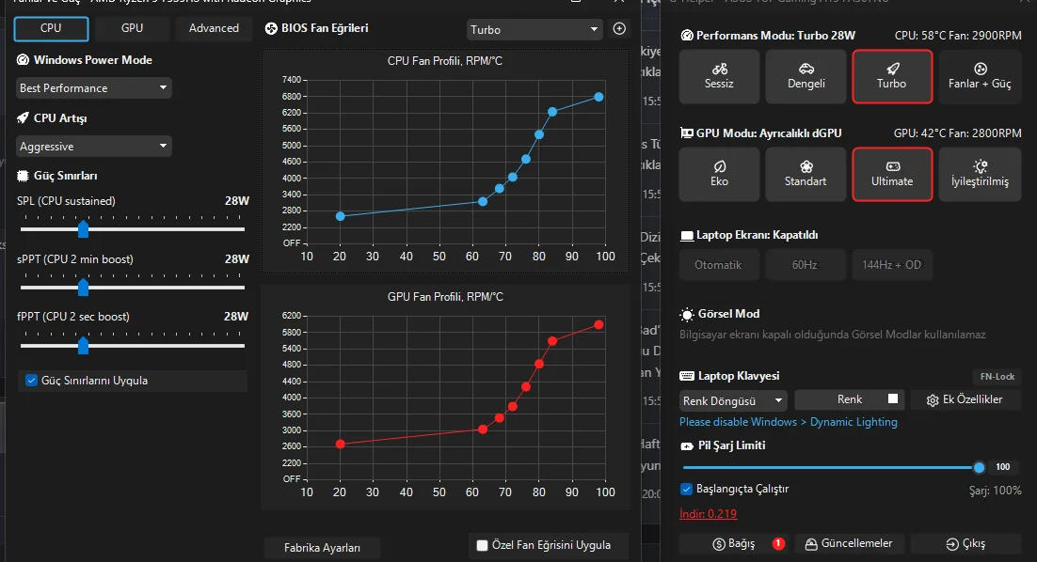Open the Dynamic Lighting disable link
This screenshot has height=562, width=1037.
coord(789,422)
